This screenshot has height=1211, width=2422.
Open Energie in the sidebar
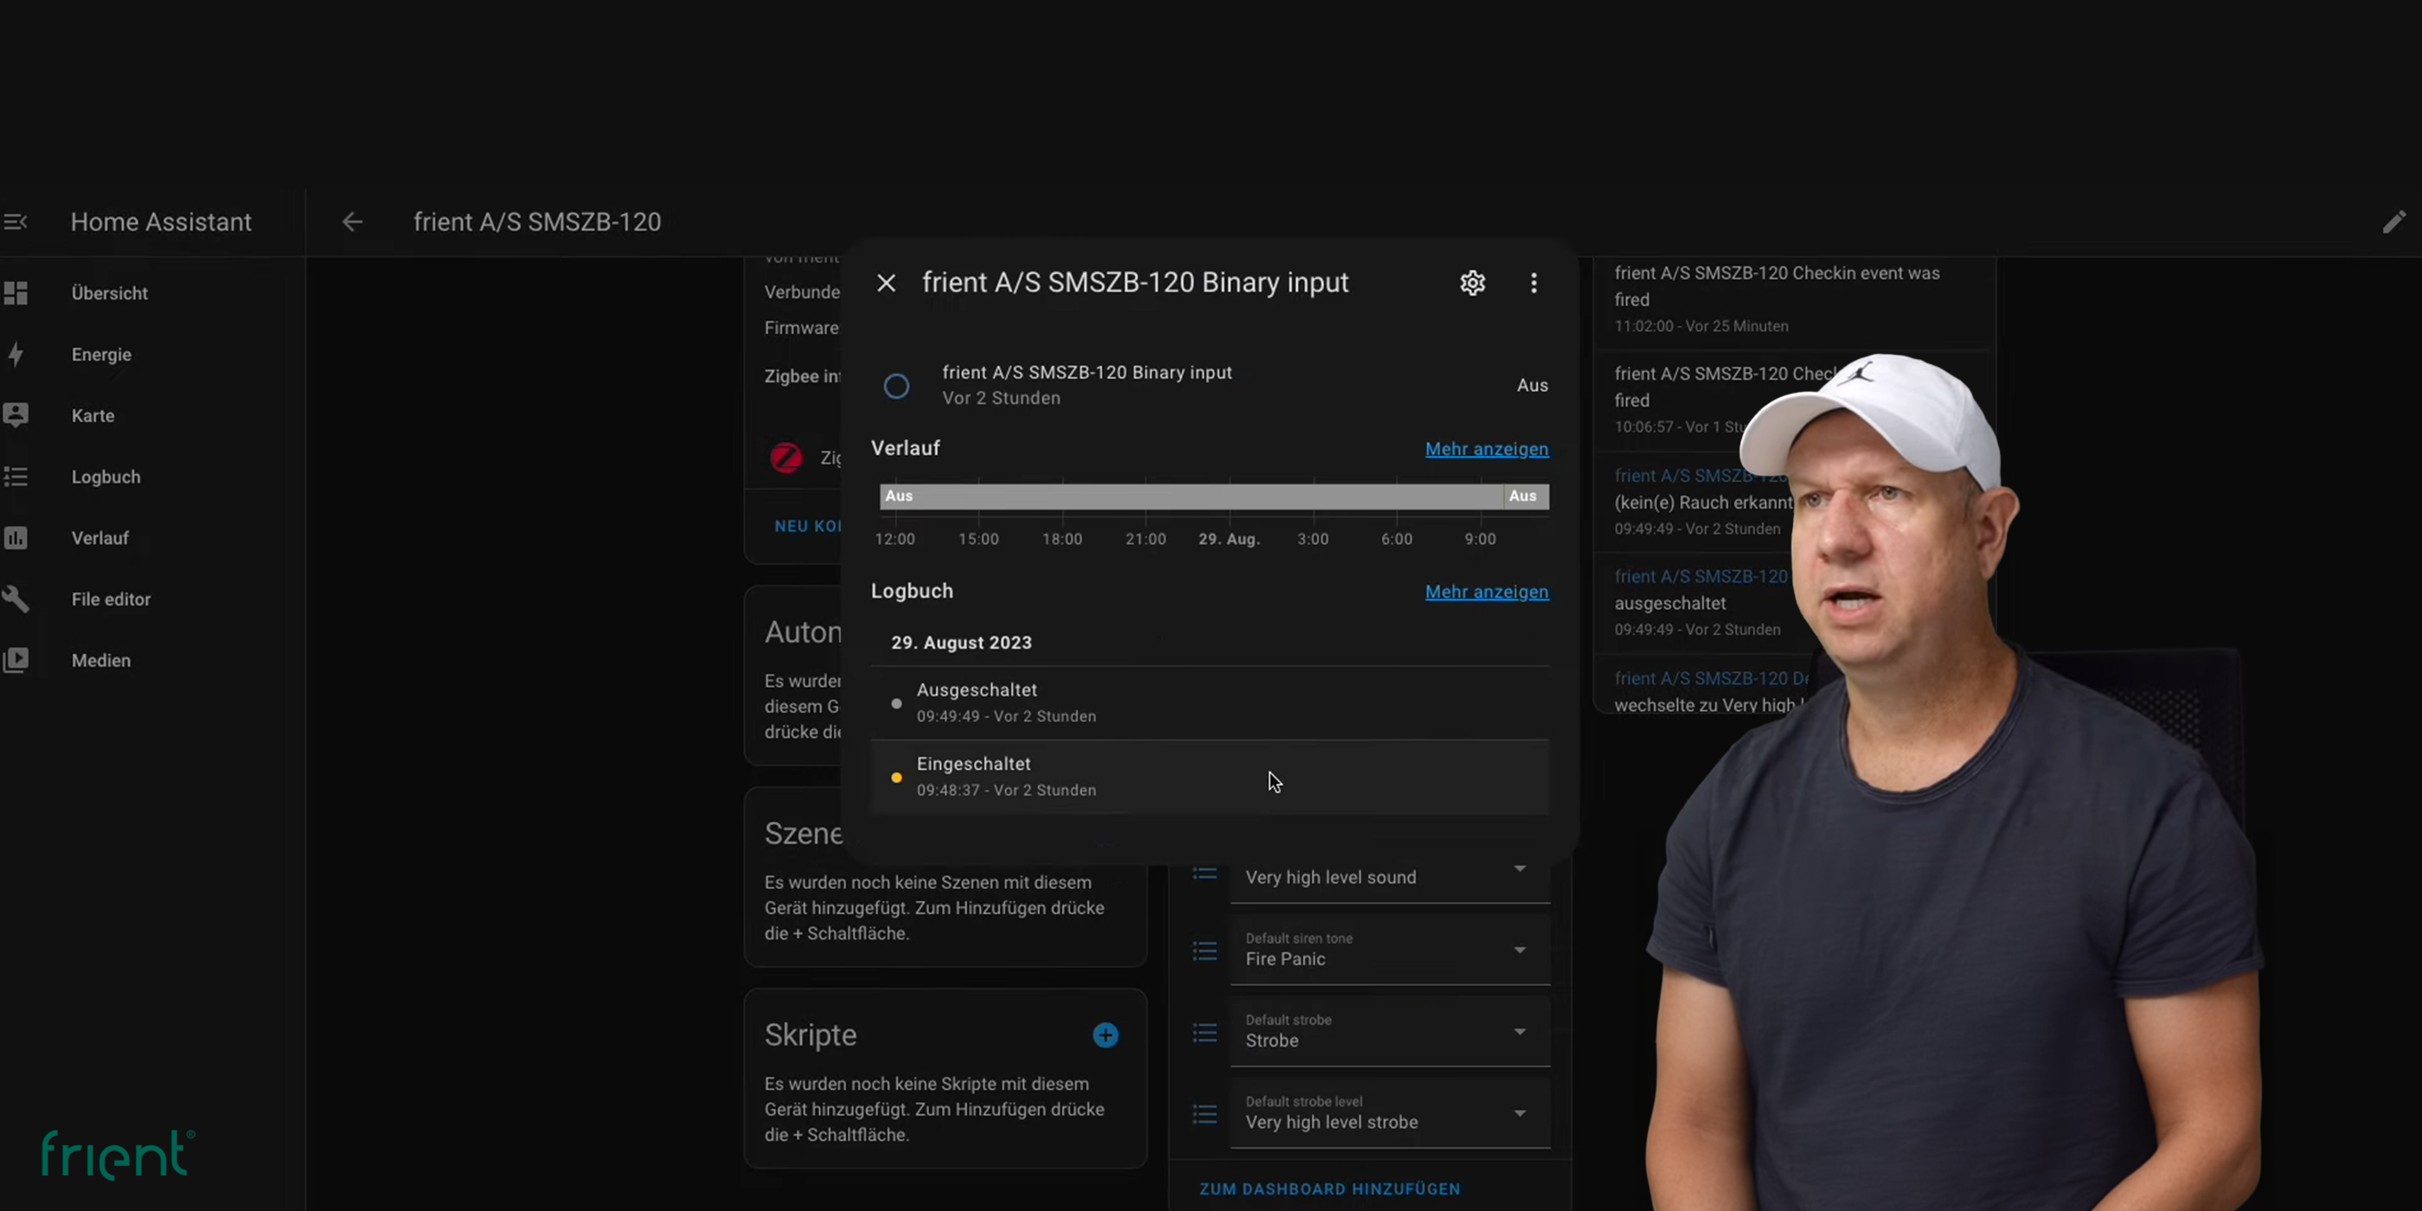pos(100,355)
